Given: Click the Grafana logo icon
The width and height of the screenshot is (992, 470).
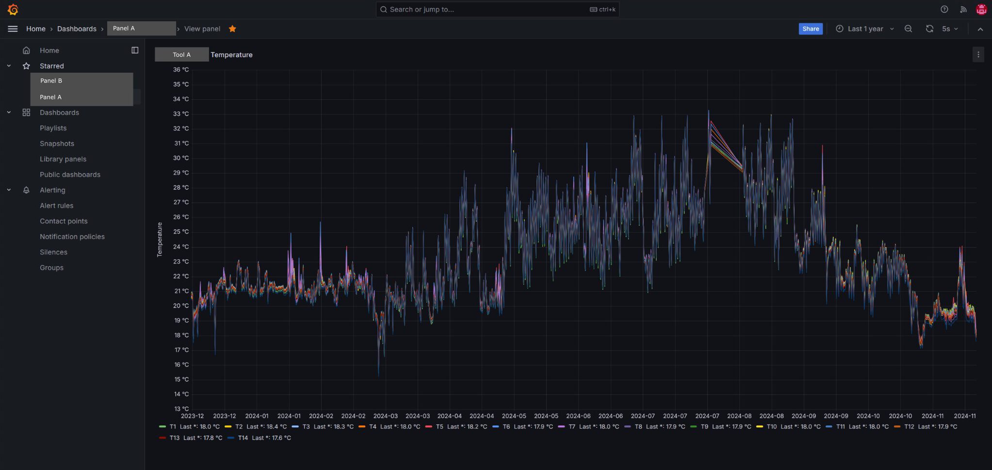Looking at the screenshot, I should (x=13, y=10).
